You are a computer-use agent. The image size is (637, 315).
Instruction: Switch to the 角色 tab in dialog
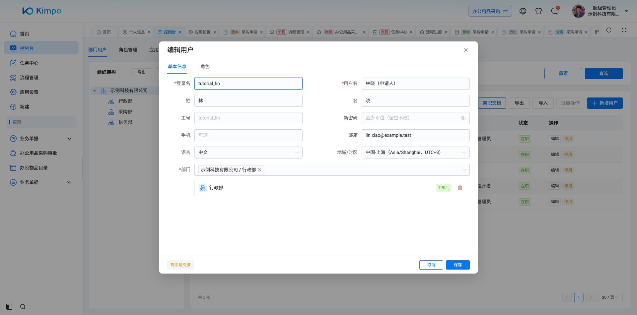pyautogui.click(x=205, y=67)
